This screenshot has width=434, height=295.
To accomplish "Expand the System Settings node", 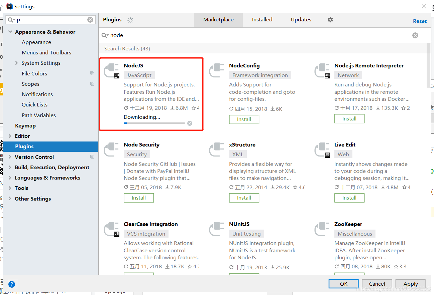I will point(17,63).
